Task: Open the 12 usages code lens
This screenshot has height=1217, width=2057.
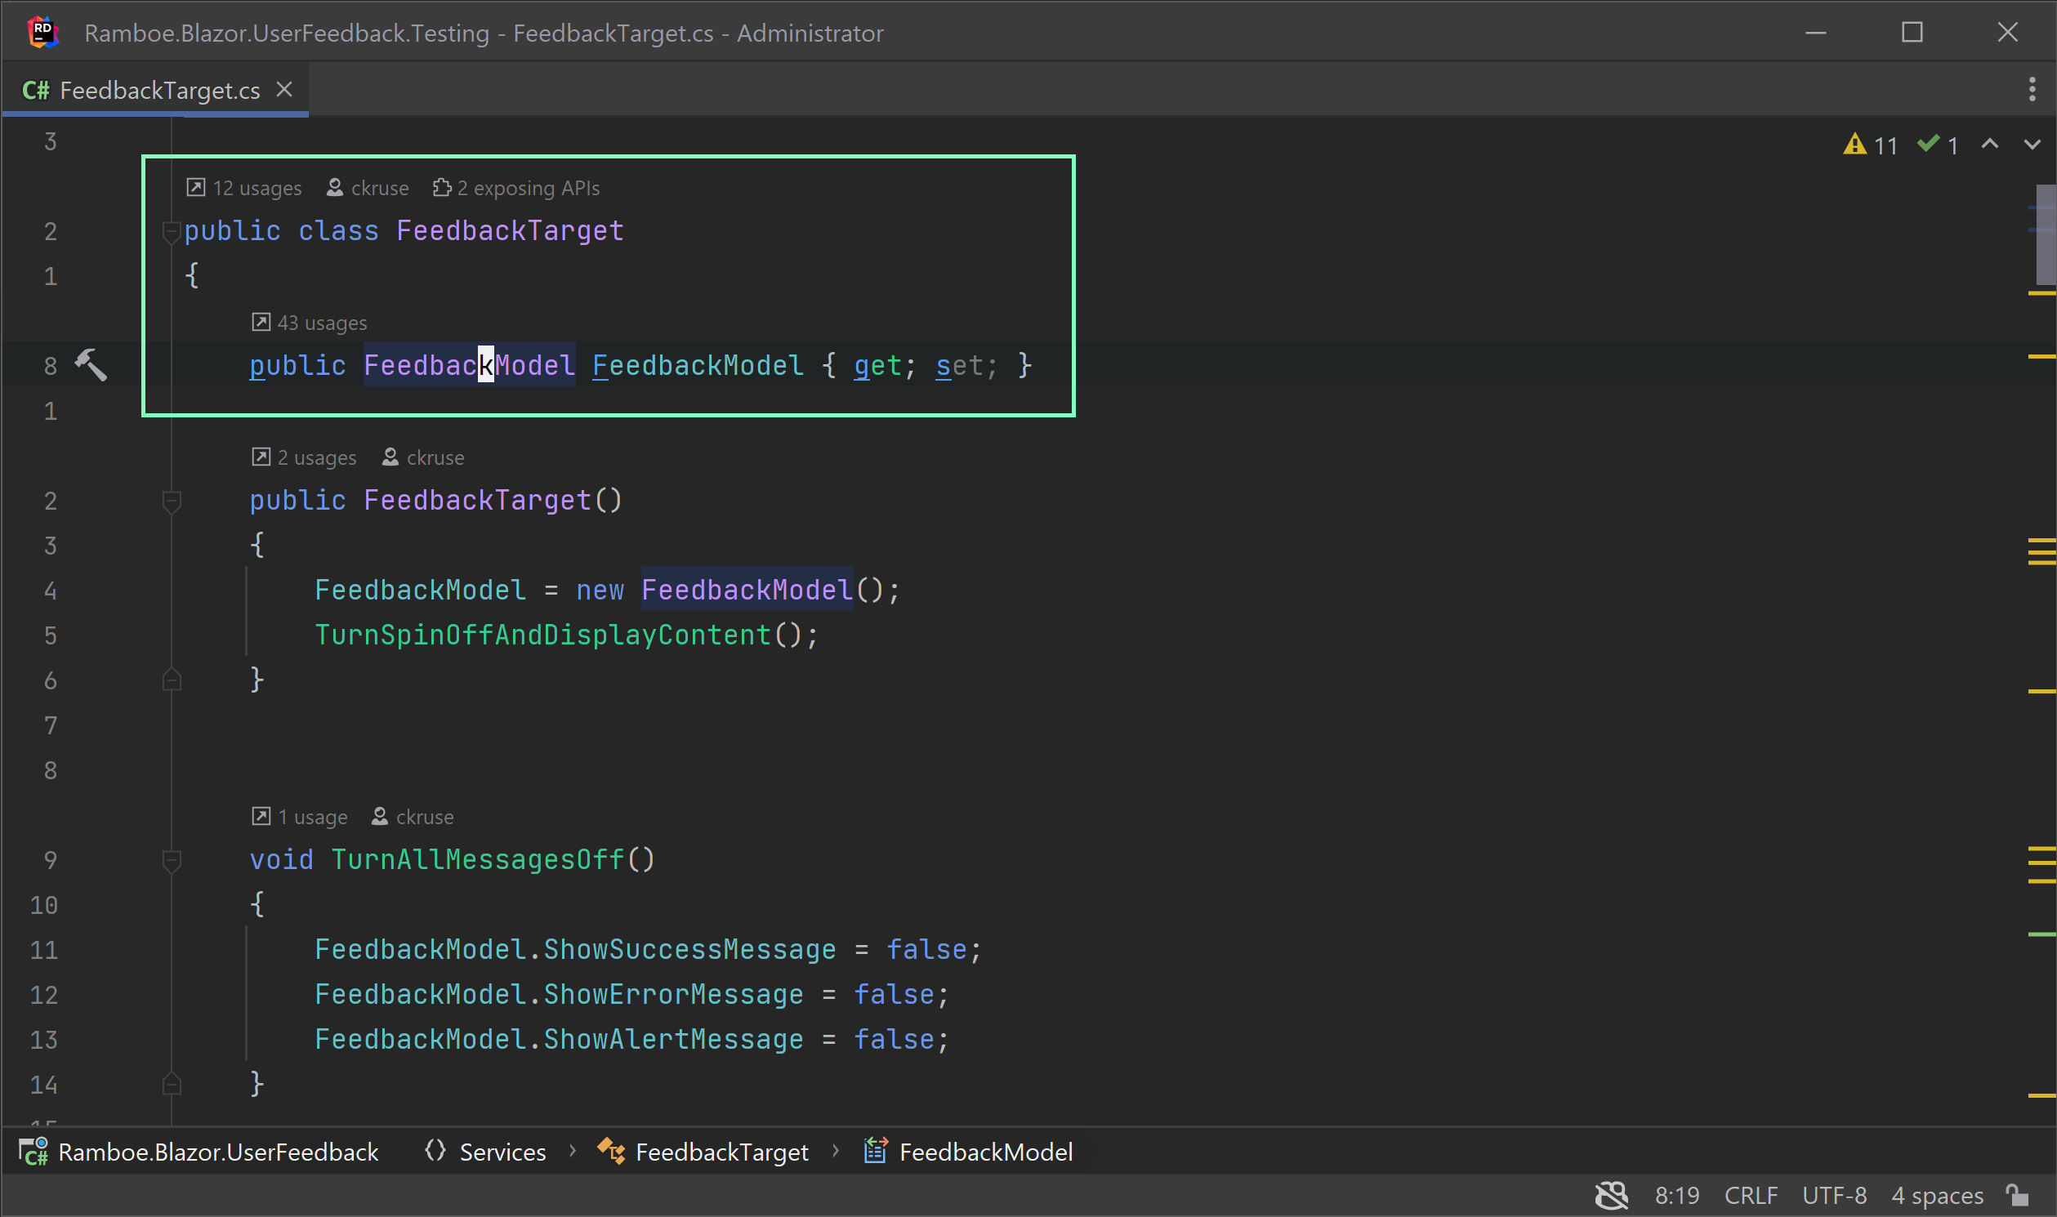Action: click(243, 188)
